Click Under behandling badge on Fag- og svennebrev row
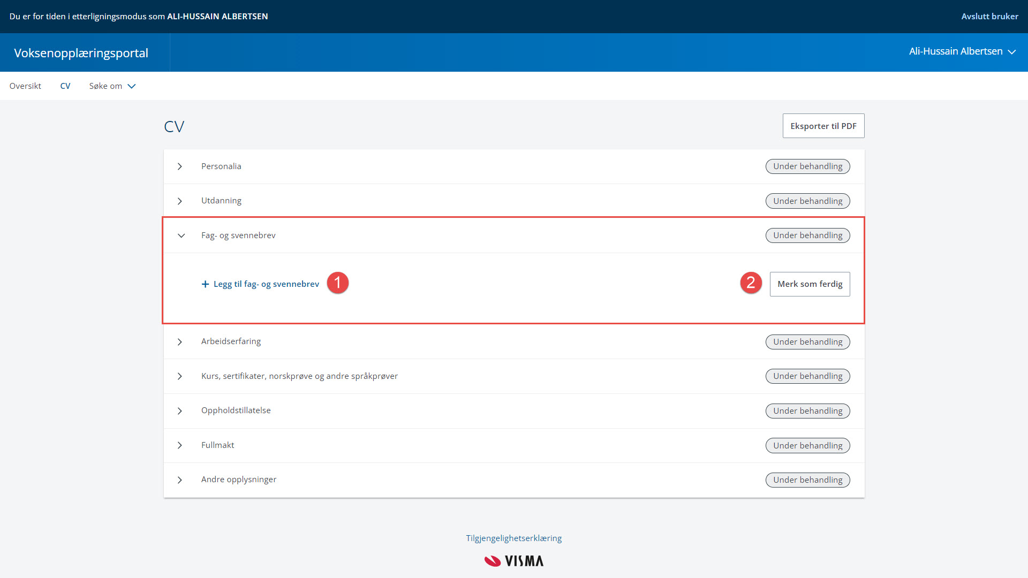 (x=807, y=235)
